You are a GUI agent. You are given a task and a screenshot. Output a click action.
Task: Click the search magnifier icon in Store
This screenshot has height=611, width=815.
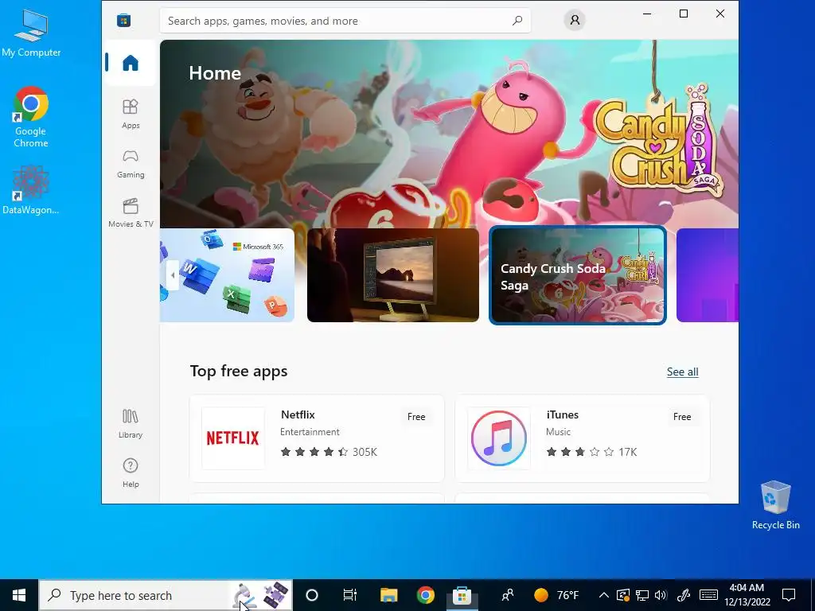[517, 21]
